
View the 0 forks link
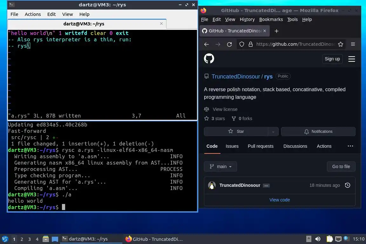[242, 119]
